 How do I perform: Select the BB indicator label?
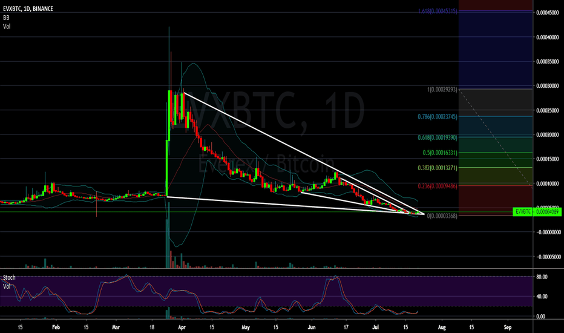[6, 18]
